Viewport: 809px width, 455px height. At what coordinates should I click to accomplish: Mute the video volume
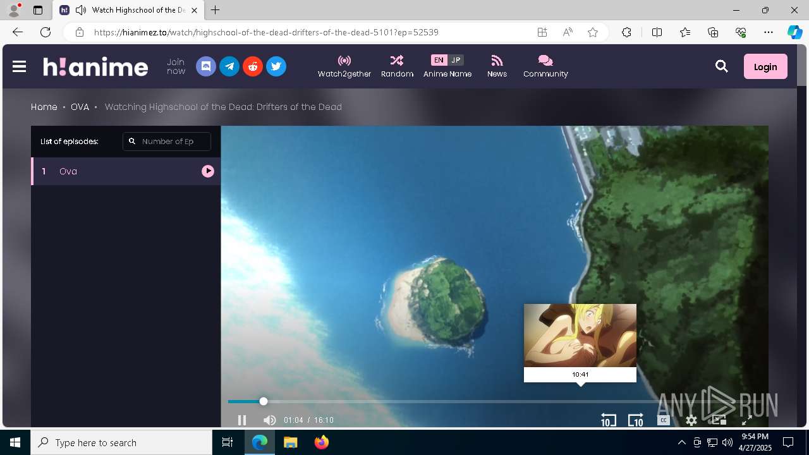coord(270,420)
